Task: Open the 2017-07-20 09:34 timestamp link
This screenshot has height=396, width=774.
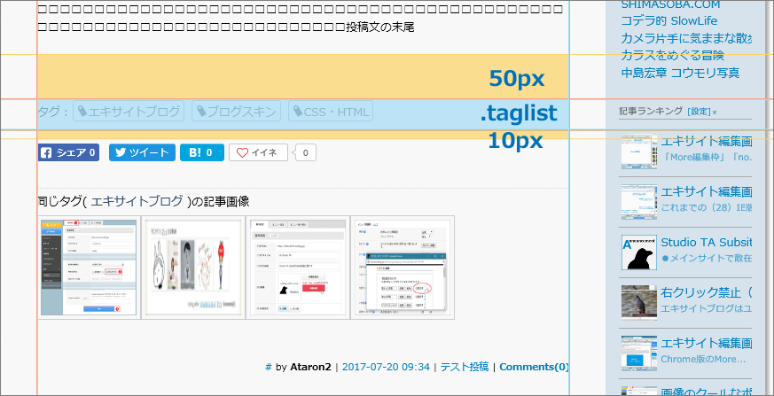Action: coord(386,367)
